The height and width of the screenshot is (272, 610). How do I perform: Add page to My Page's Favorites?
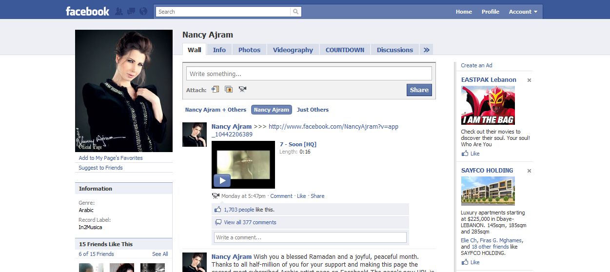click(x=111, y=158)
